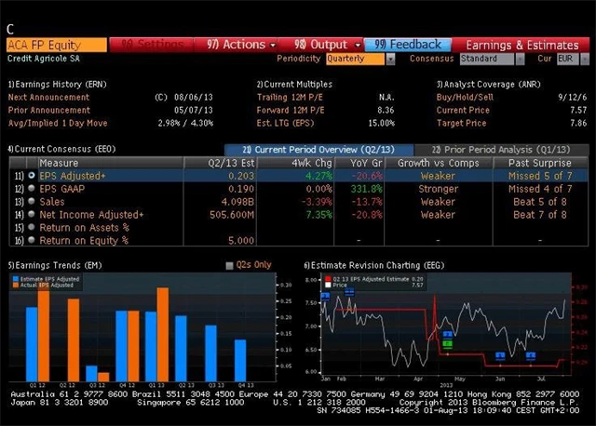Screen dimensions: 596x426
Task: Click the Target Price value 7.86
Action: [578, 123]
